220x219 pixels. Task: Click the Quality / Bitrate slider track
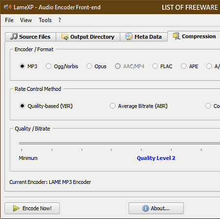coord(119,143)
